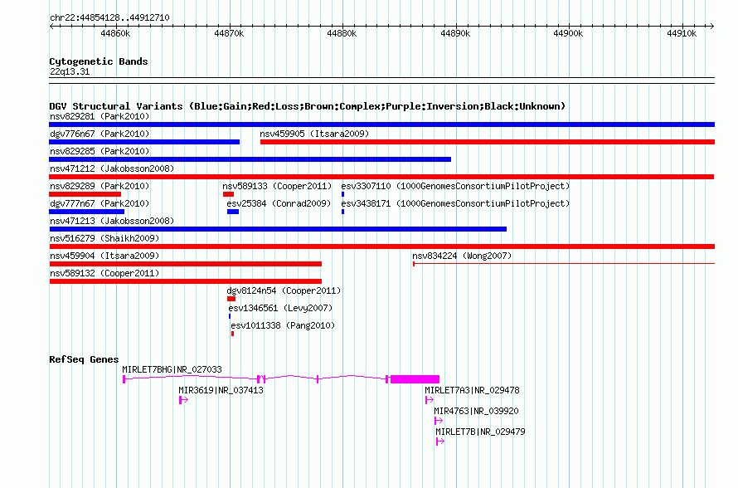Screen dimensions: 738x488
Task: Click the 44900k ruler tick label
Action: click(x=568, y=33)
